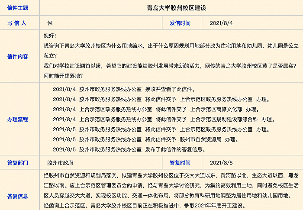Click the entry mentioning 上合示范区商旅文化部
The image size is (303, 210).
coord(156,110)
